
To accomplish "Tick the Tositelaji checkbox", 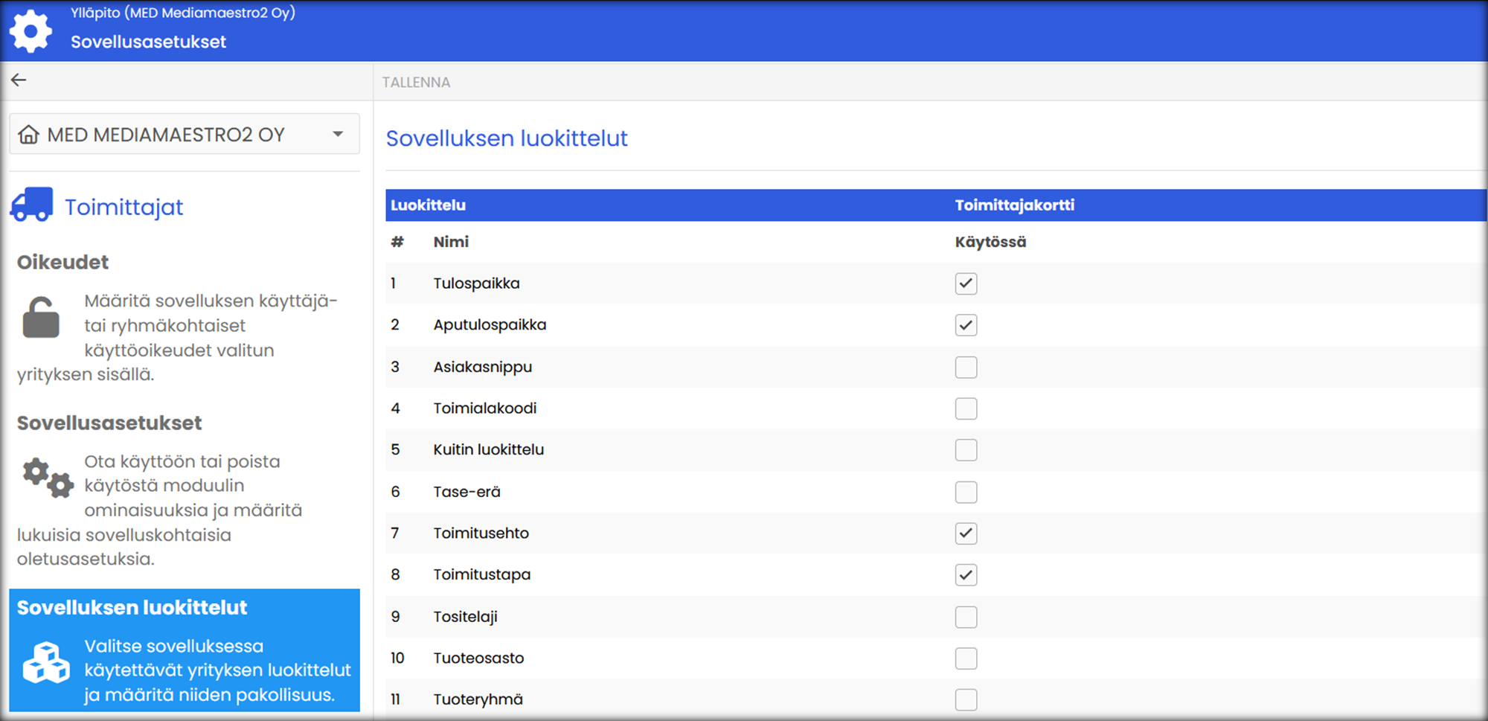I will pyautogui.click(x=966, y=617).
